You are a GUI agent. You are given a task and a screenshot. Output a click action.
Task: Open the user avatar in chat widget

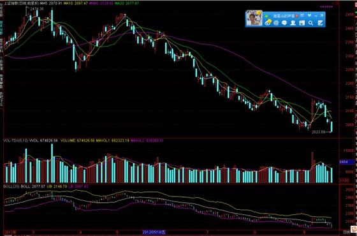click(254, 18)
